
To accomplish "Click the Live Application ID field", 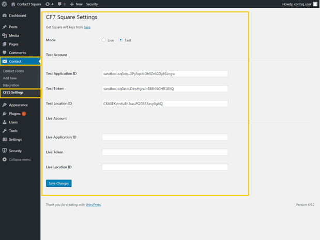I will (x=165, y=137).
